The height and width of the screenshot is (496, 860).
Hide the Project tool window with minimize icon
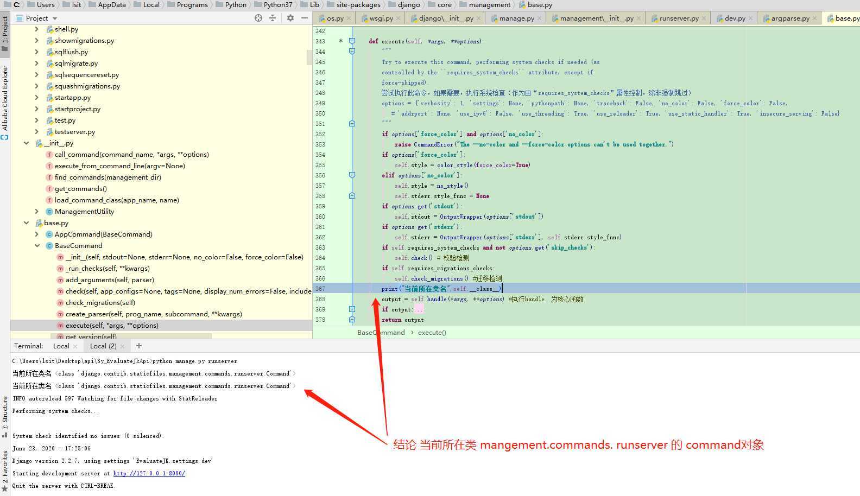(305, 18)
